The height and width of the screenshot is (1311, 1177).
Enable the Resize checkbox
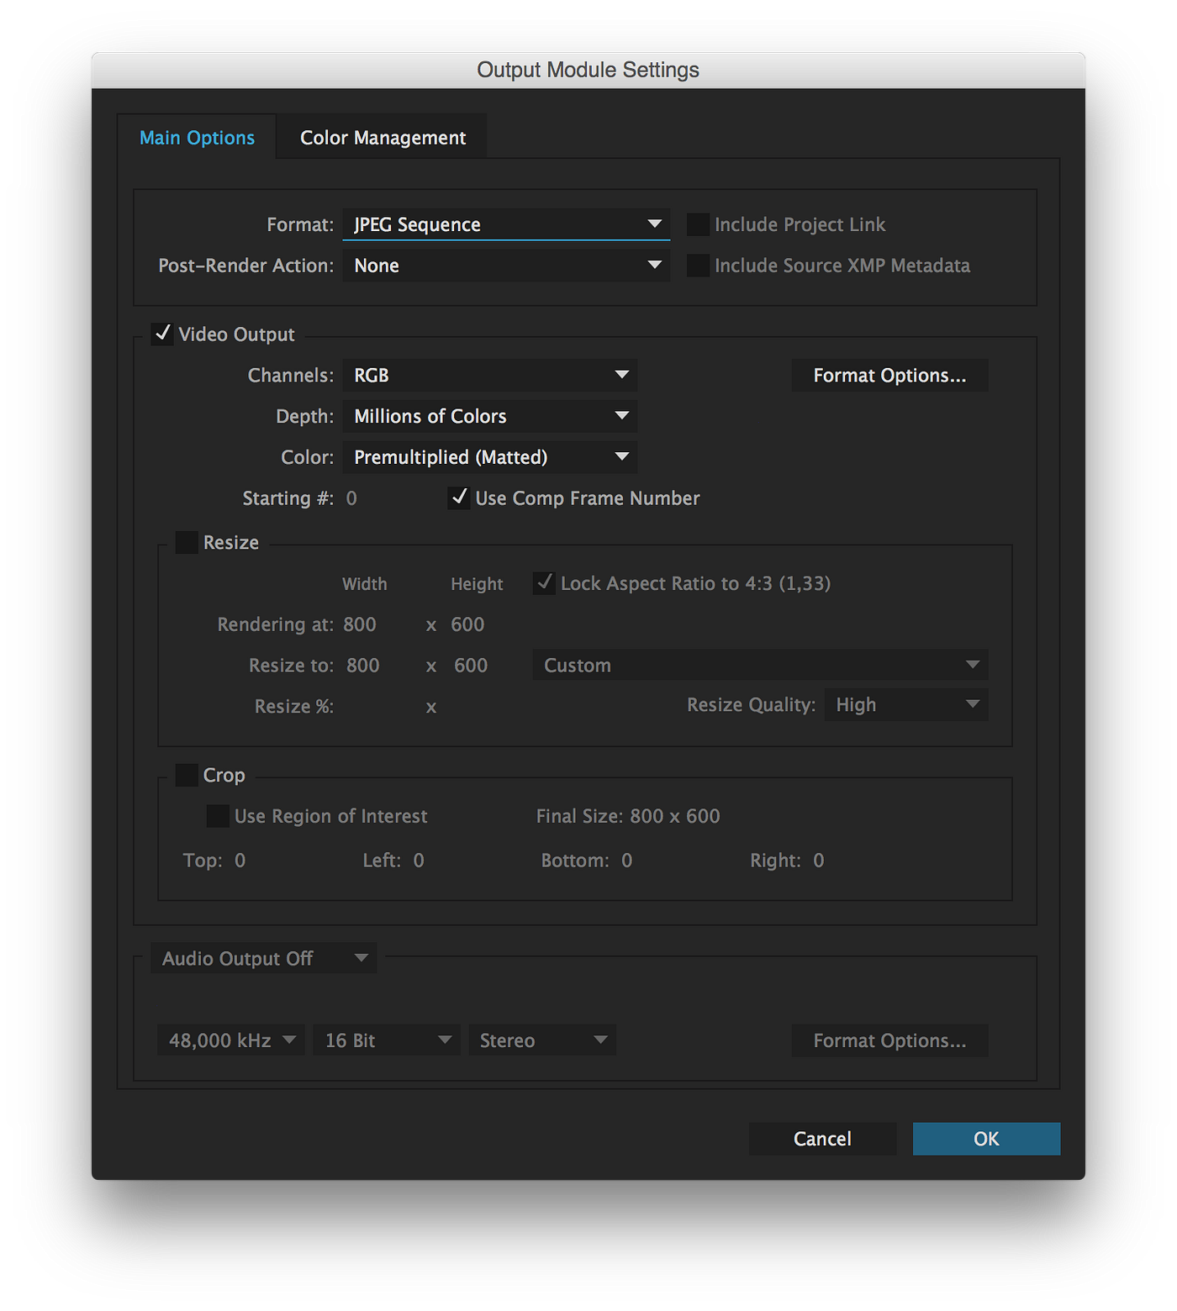pos(187,542)
